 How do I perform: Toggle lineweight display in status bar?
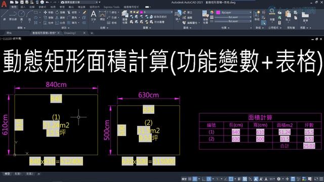pos(239,179)
